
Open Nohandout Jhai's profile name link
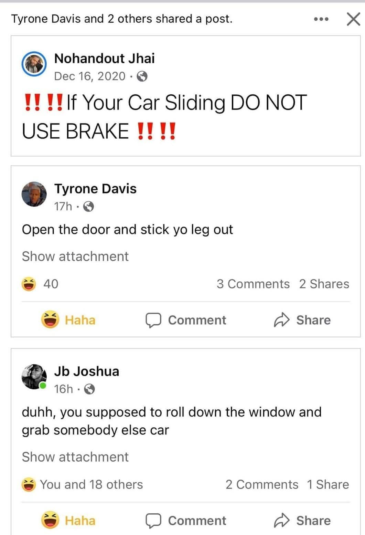[105, 59]
